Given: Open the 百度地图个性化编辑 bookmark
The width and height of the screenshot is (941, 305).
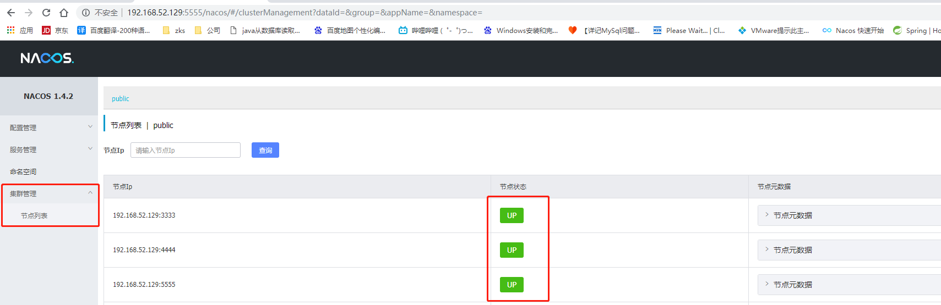Looking at the screenshot, I should (350, 30).
